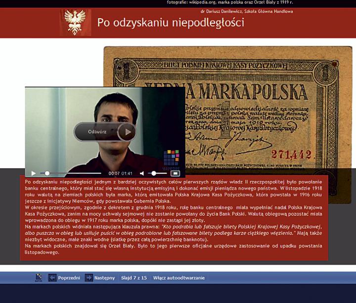Click the video seek bar handle
This screenshot has height=303, width=356.
coord(47,173)
